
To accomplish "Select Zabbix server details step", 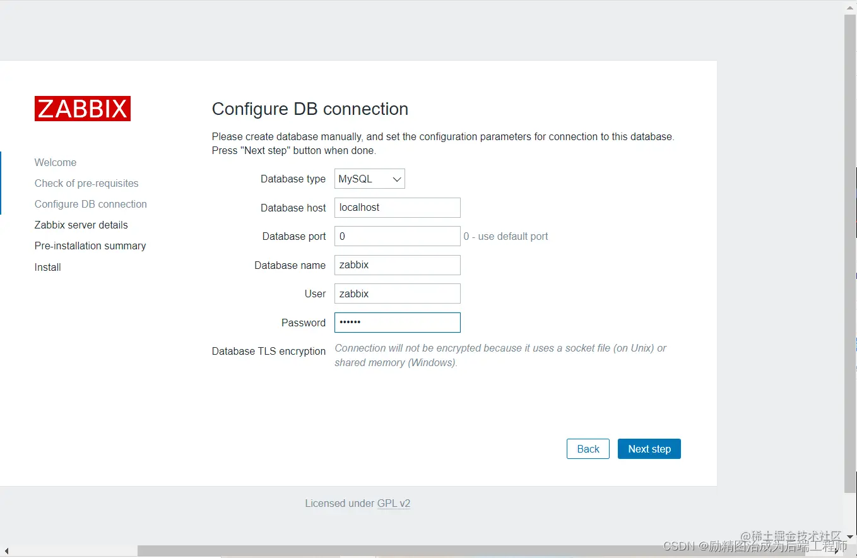I will tap(81, 225).
